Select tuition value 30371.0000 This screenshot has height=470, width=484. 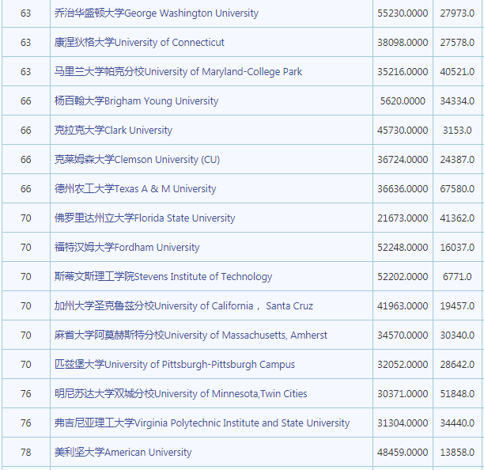point(403,394)
